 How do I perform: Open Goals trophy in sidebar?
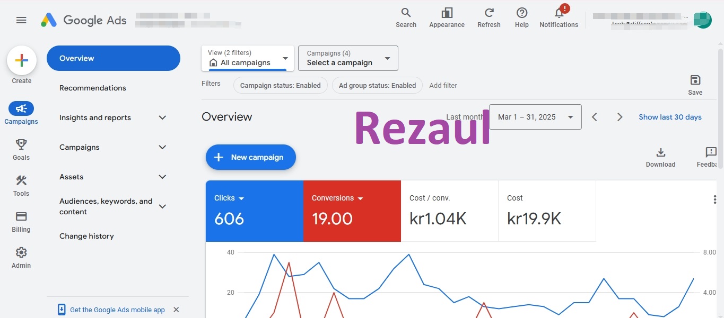[21, 144]
